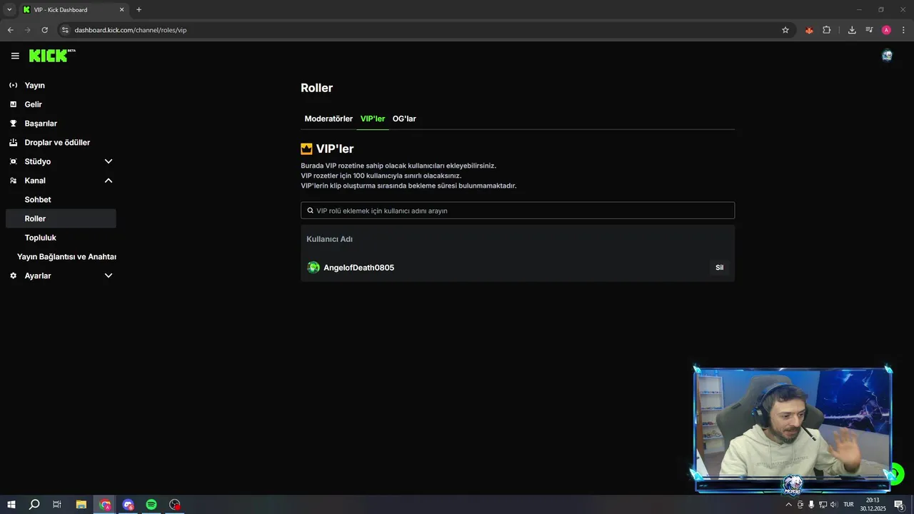Open Yayın Bağlantısı ve Anahtarı
914x514 pixels.
pos(66,256)
